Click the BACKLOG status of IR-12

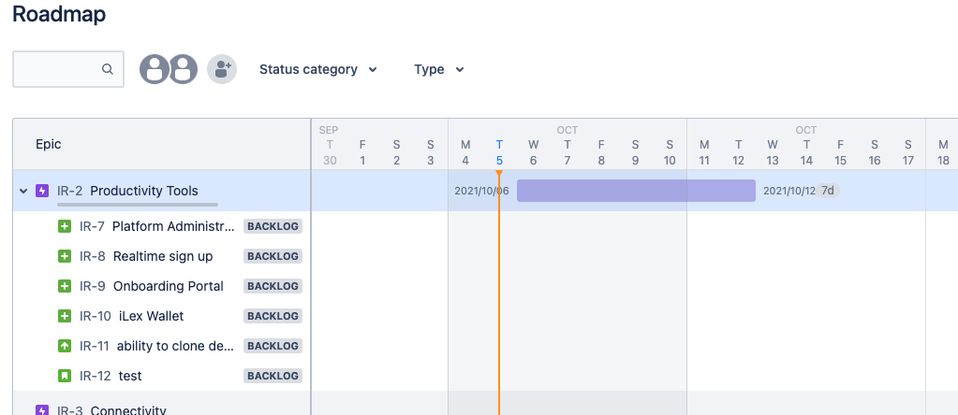click(273, 376)
